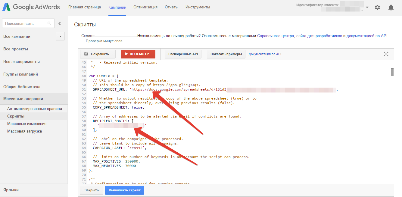
Task: Open Документация по API link in toolbar
Action: click(265, 54)
